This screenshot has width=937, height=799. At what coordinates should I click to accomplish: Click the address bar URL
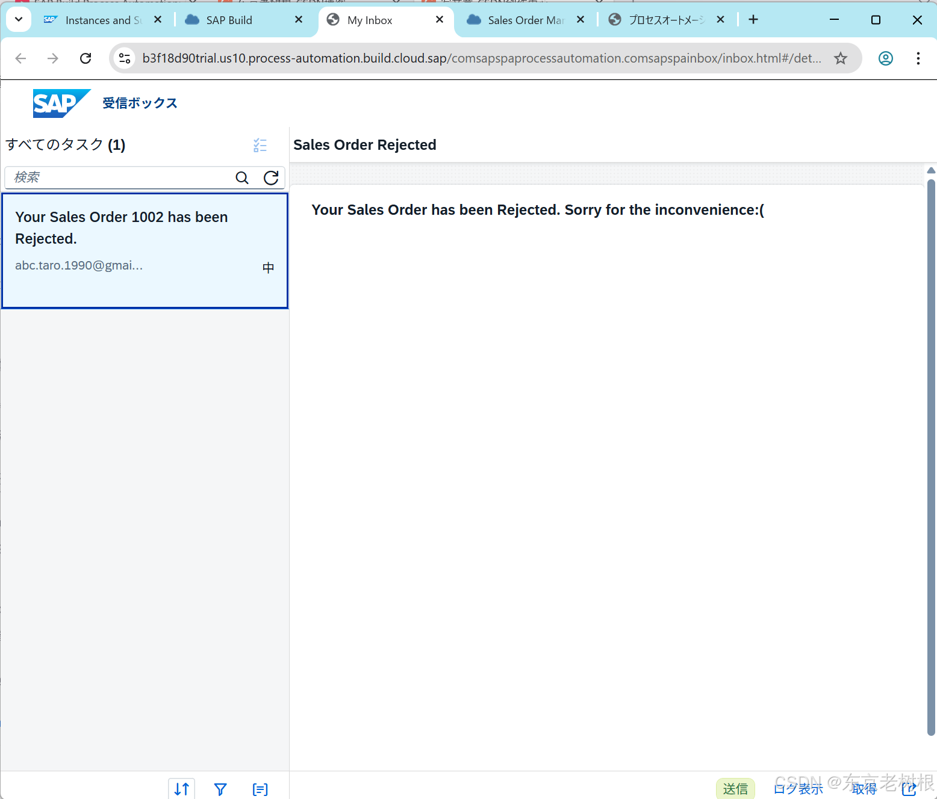click(482, 58)
